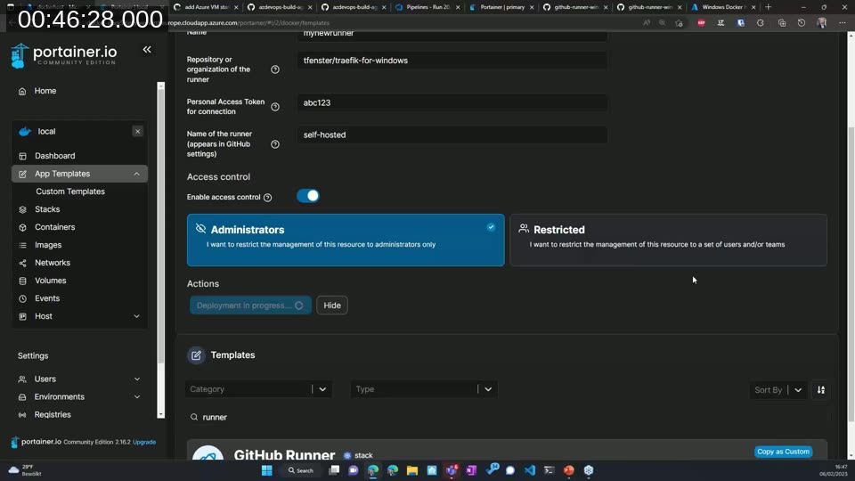
Task: Open the Events page
Action: click(x=47, y=299)
